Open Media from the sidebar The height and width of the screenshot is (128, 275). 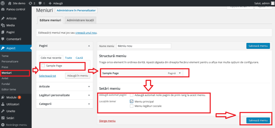coord(10,25)
